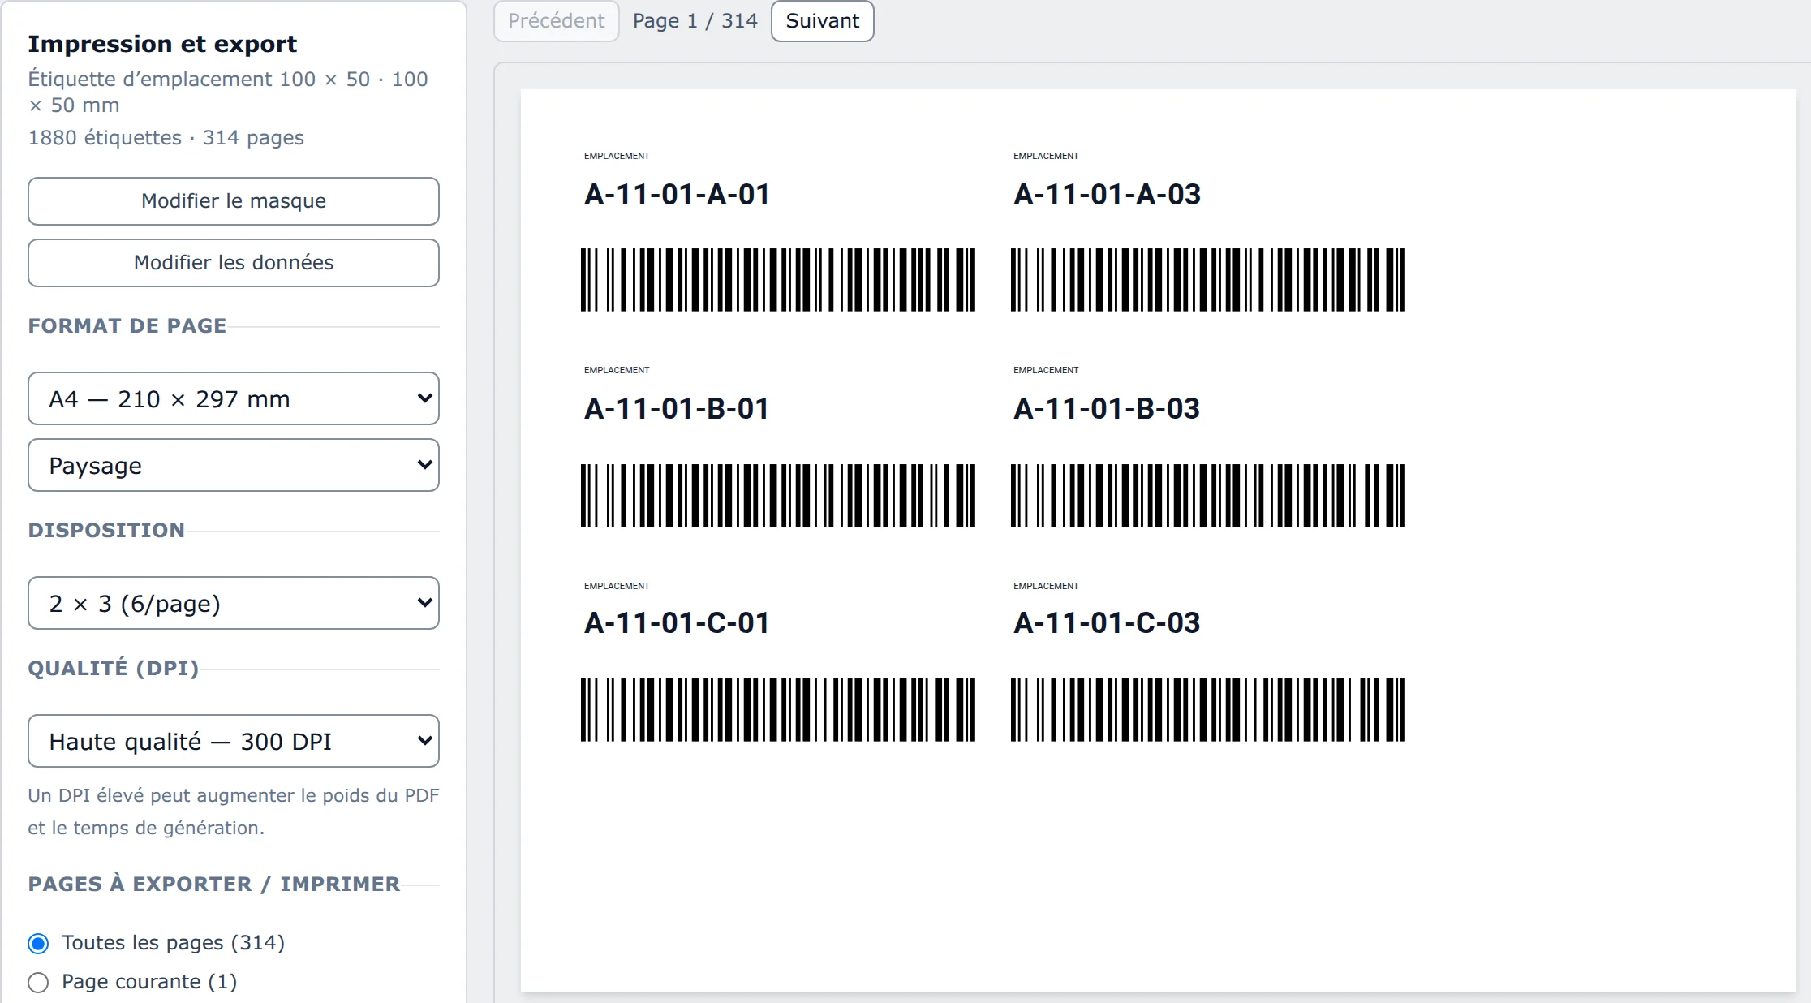Click label text A-11-01-A-01
1811x1003 pixels.
[677, 195]
